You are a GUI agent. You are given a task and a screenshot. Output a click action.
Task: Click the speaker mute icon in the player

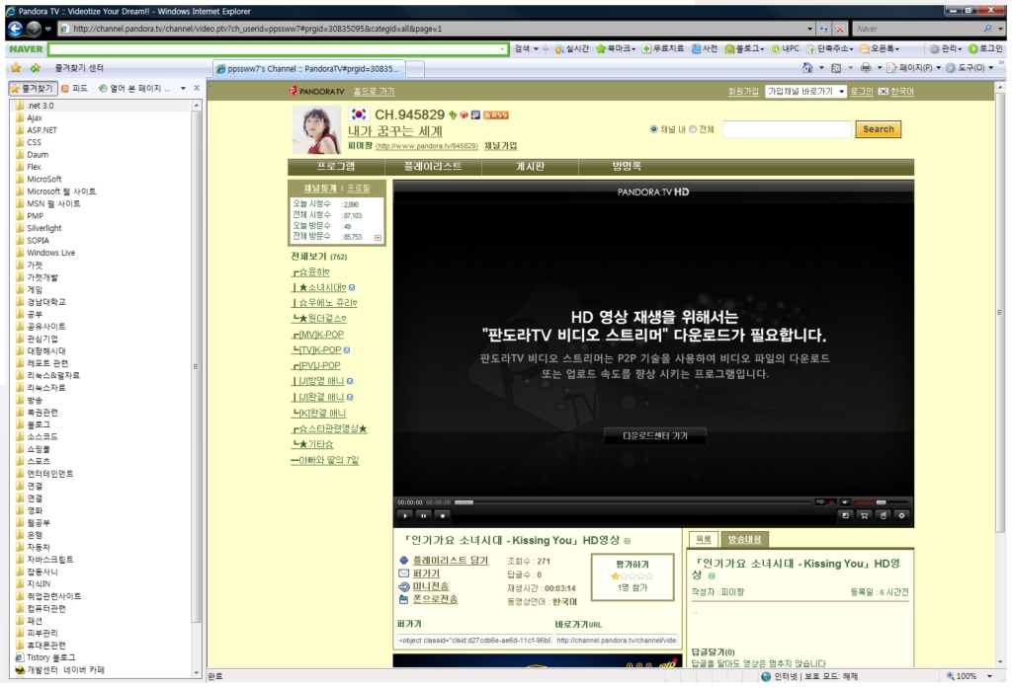(846, 501)
